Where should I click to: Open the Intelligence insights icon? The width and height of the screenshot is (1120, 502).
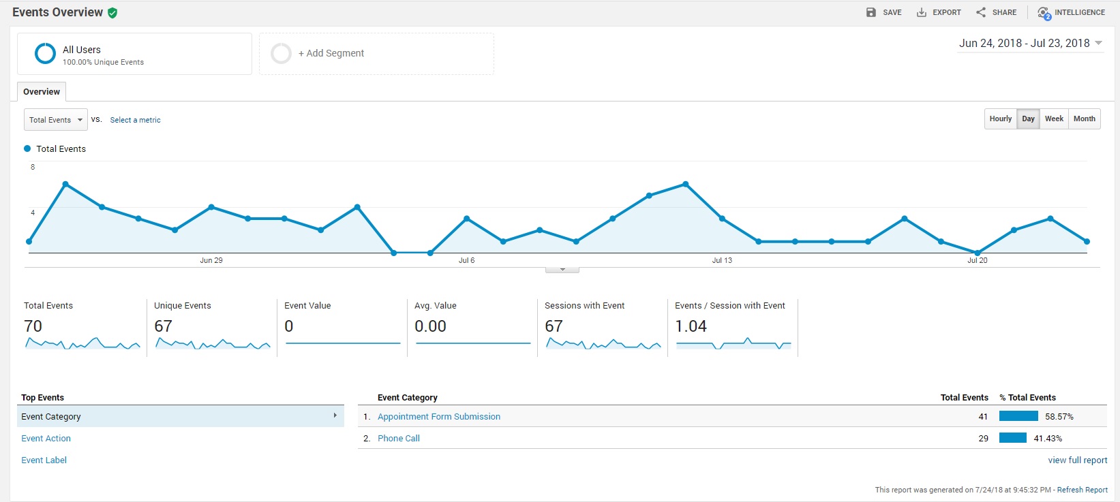tap(1044, 13)
